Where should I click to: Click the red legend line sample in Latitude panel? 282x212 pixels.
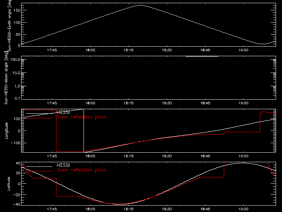click(x=39, y=171)
